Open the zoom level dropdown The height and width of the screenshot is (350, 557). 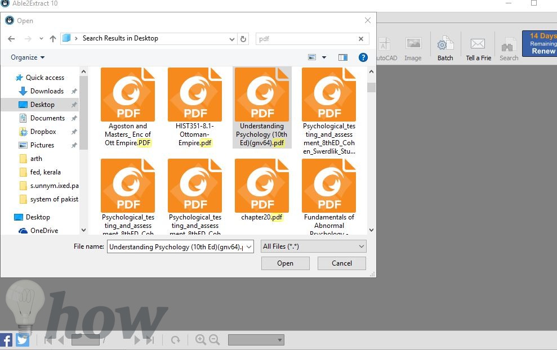pyautogui.click(x=256, y=340)
